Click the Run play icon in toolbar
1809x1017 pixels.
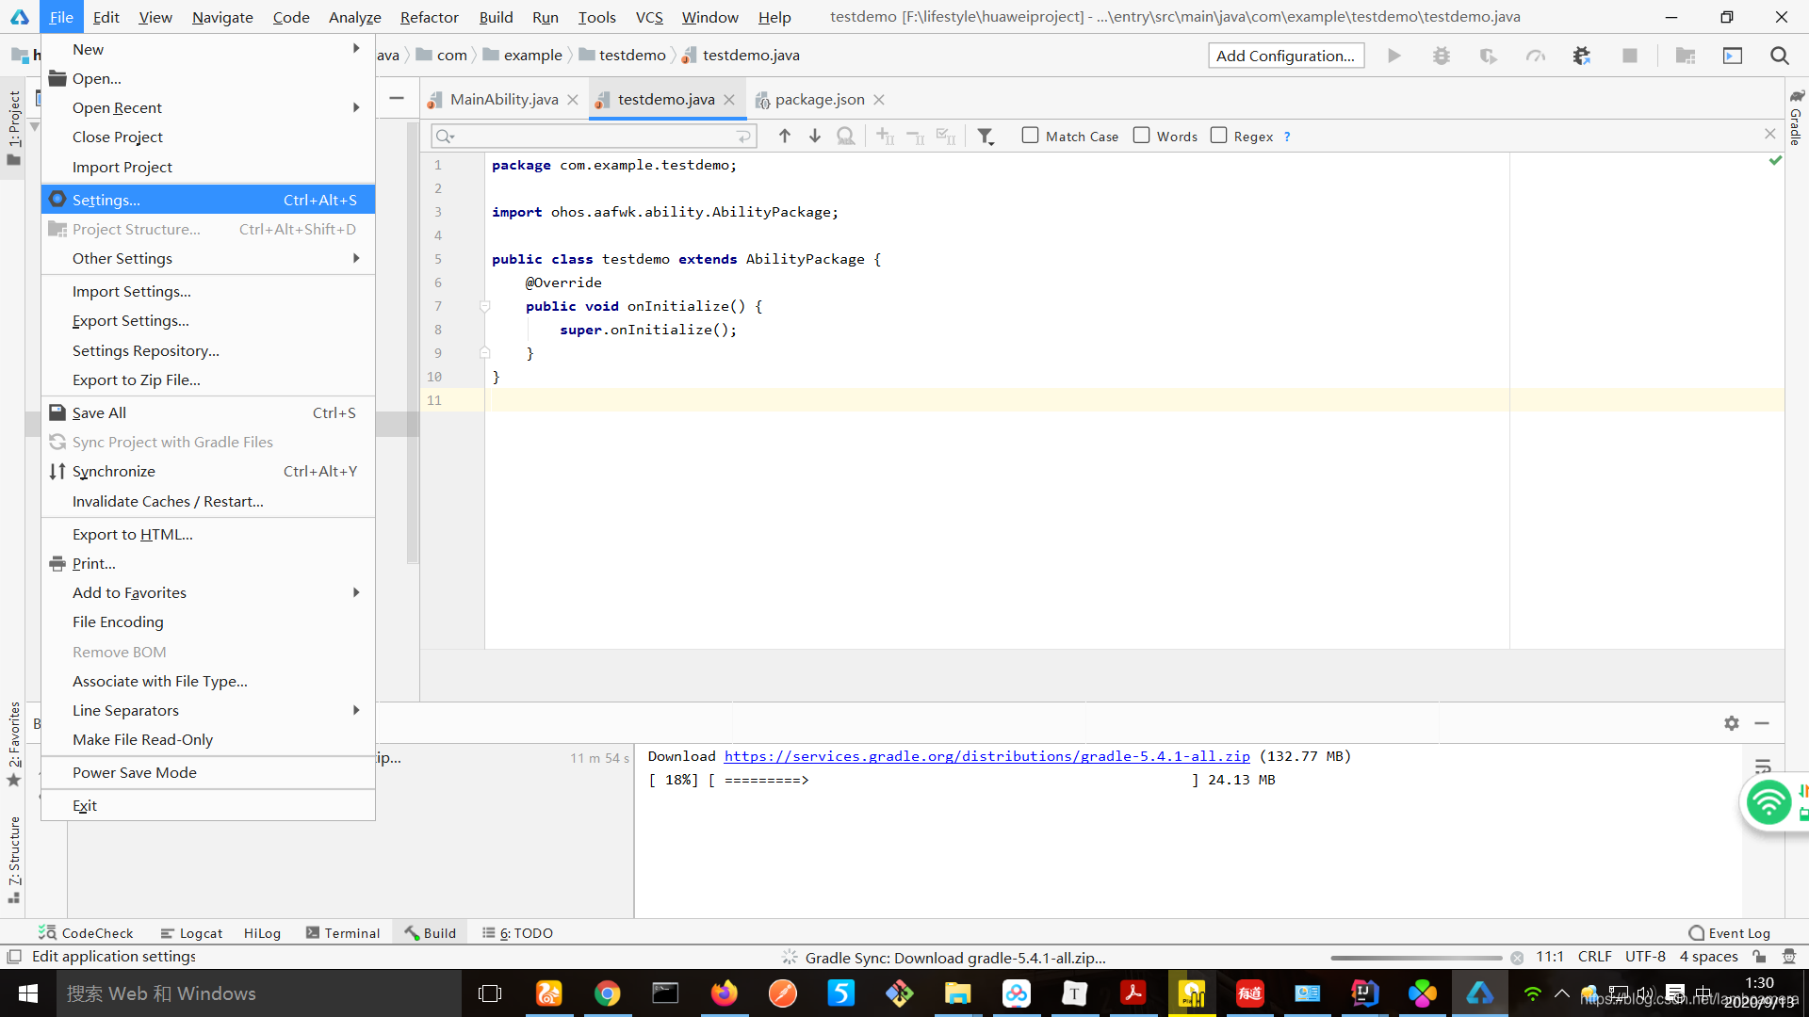click(x=1393, y=56)
